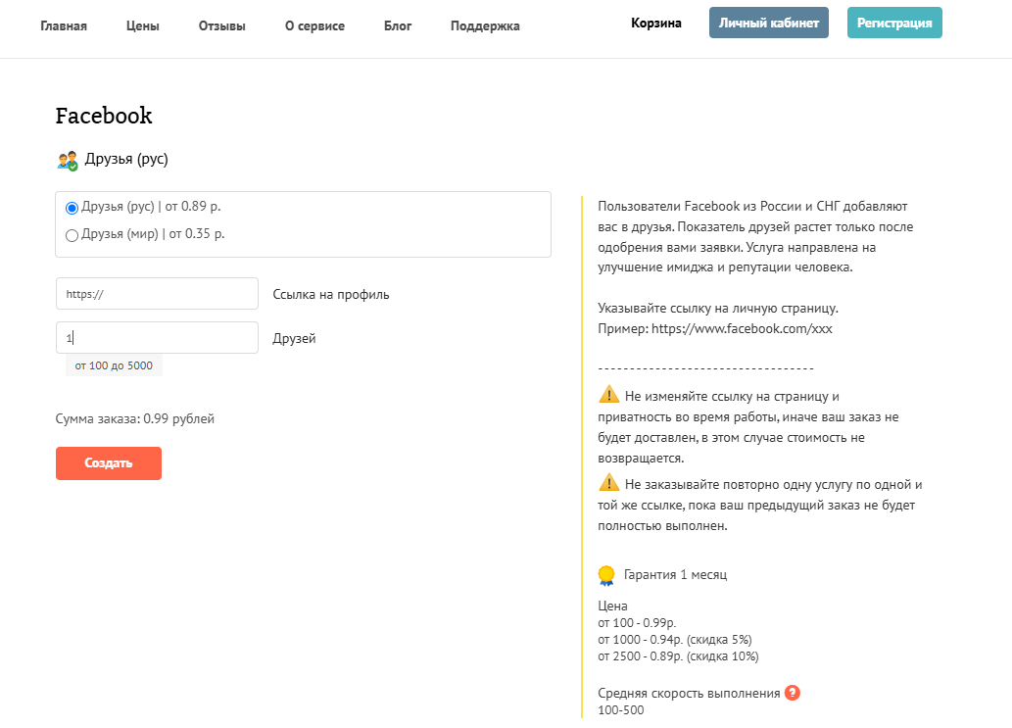Image resolution: width=1012 pixels, height=728 pixels.
Task: Open the Корзина link
Action: [655, 24]
